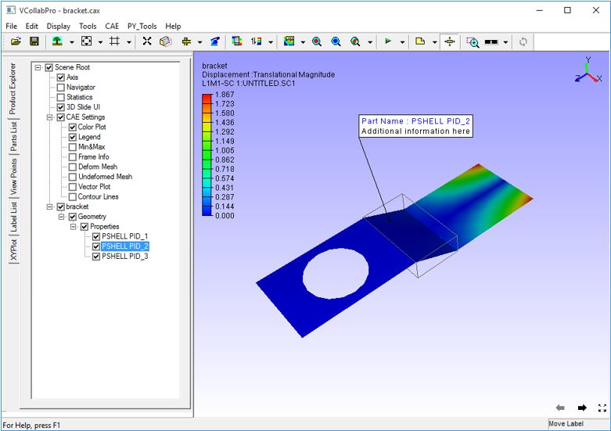Viewport: 611px width, 431px height.
Task: Open the Edit menu
Action: click(31, 26)
